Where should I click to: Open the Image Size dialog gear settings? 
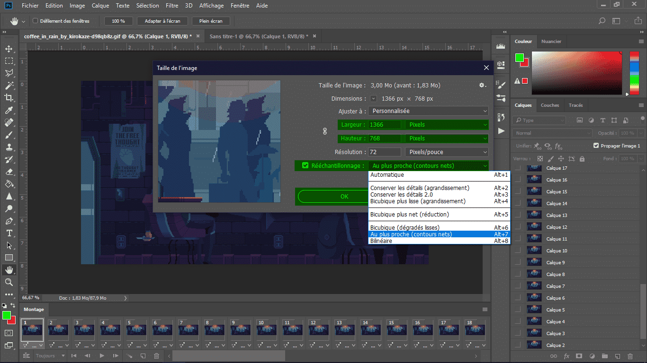click(482, 85)
